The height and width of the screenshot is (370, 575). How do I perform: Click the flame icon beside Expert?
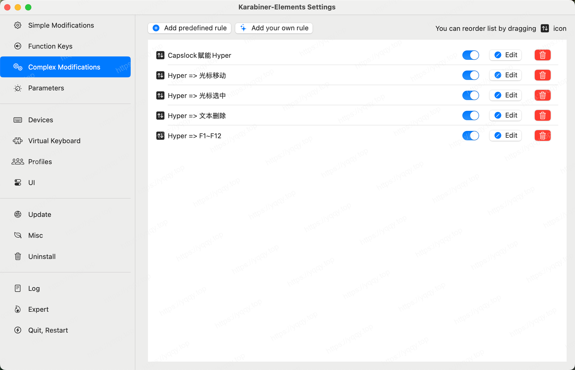click(x=18, y=309)
